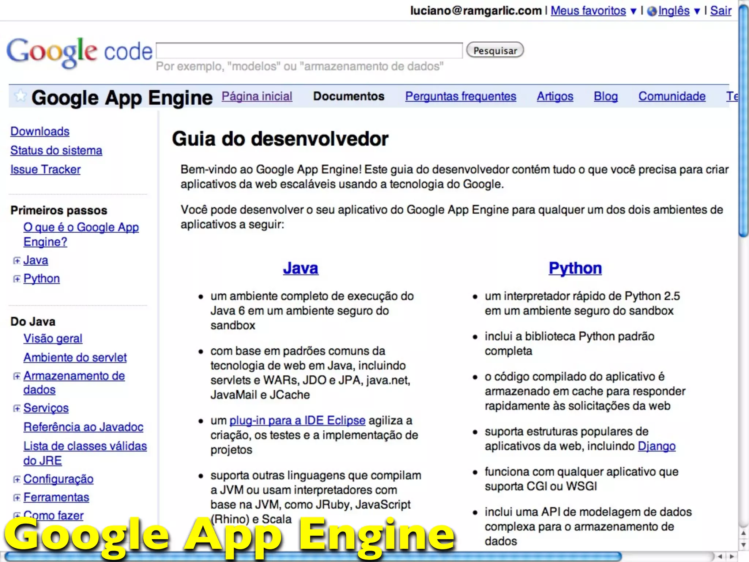749x562 pixels.
Task: Expand the Configuração section
Action: 16,479
